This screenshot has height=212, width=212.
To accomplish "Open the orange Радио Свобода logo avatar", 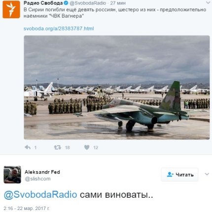I will 11,9.
